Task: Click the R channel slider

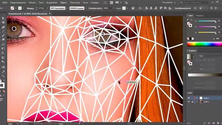Action: [207, 21]
